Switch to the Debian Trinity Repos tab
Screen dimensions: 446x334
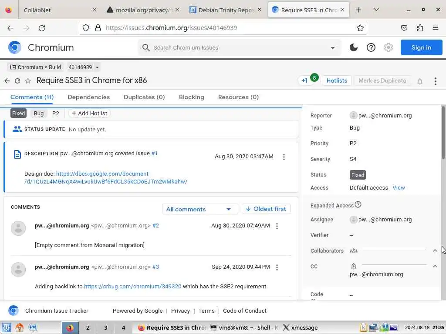click(226, 10)
